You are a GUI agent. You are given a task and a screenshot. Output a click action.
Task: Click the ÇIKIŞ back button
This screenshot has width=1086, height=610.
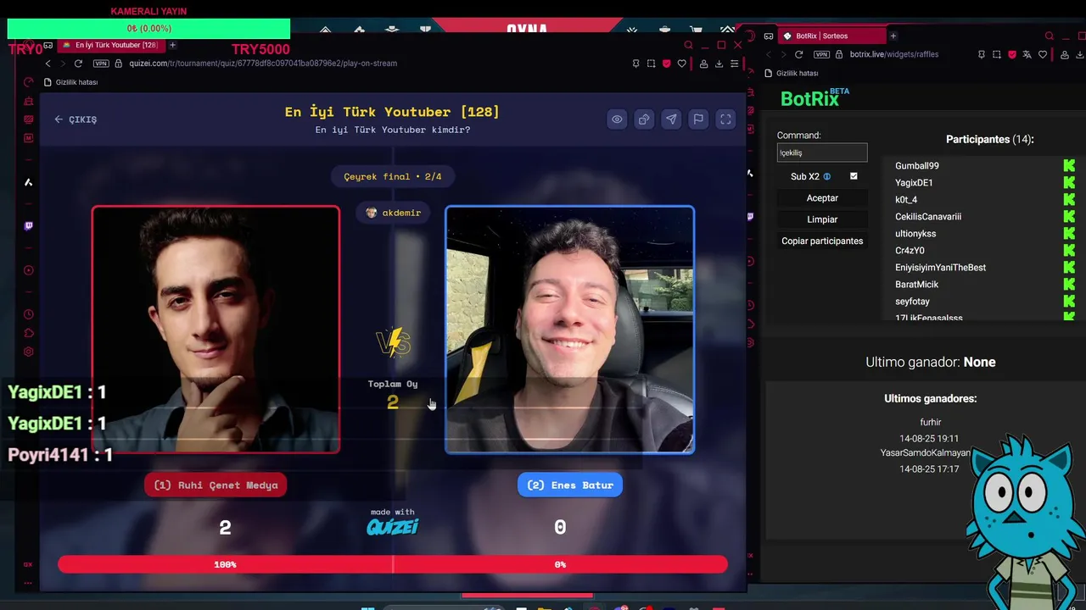[76, 119]
